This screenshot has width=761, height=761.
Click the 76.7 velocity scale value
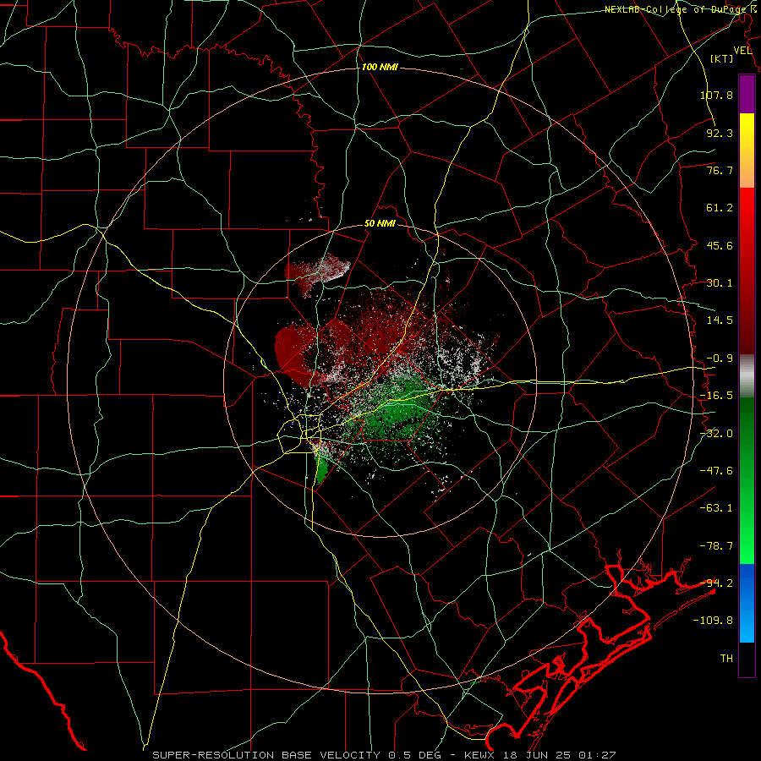[720, 170]
